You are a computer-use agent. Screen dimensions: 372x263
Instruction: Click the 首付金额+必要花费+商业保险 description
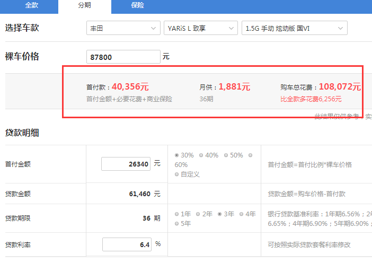(129, 99)
